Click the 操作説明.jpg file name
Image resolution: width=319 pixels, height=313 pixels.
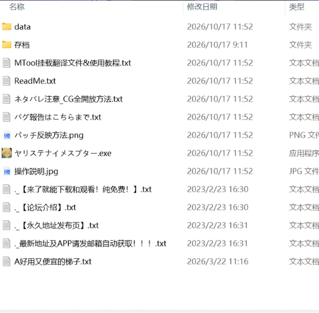point(36,171)
